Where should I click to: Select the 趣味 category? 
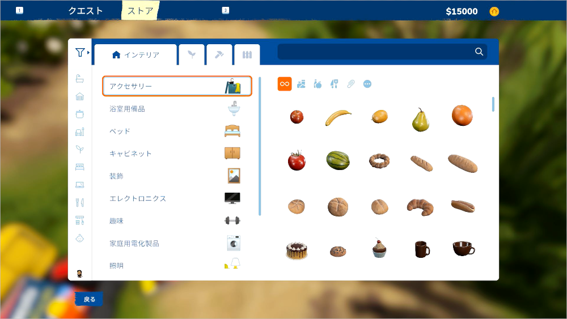(177, 221)
